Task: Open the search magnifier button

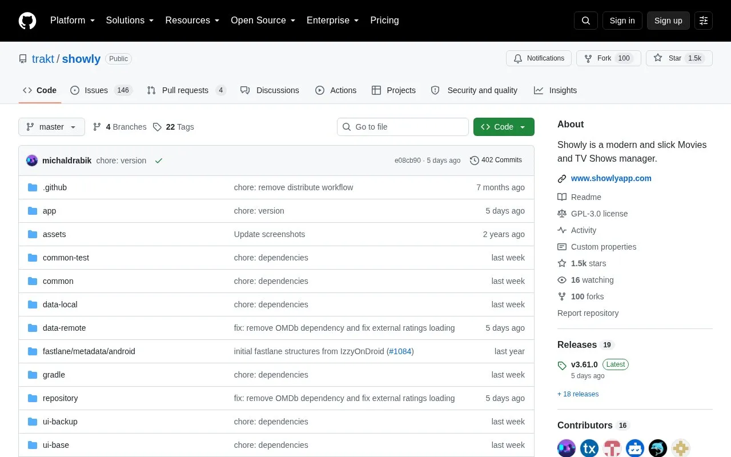Action: [586, 21]
